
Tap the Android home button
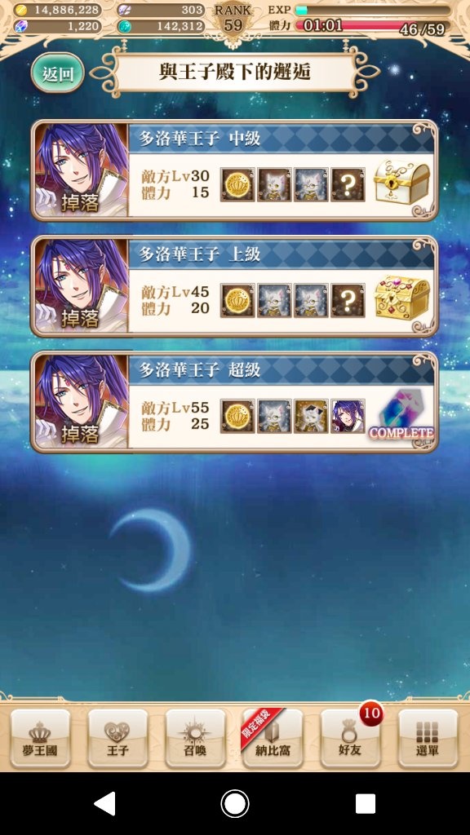235,803
